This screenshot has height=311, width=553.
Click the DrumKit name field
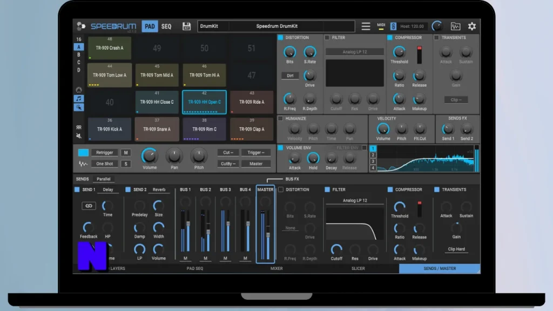tap(214, 26)
